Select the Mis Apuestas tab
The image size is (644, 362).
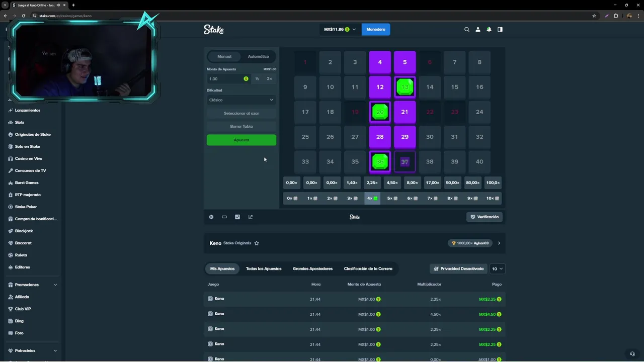point(222,268)
